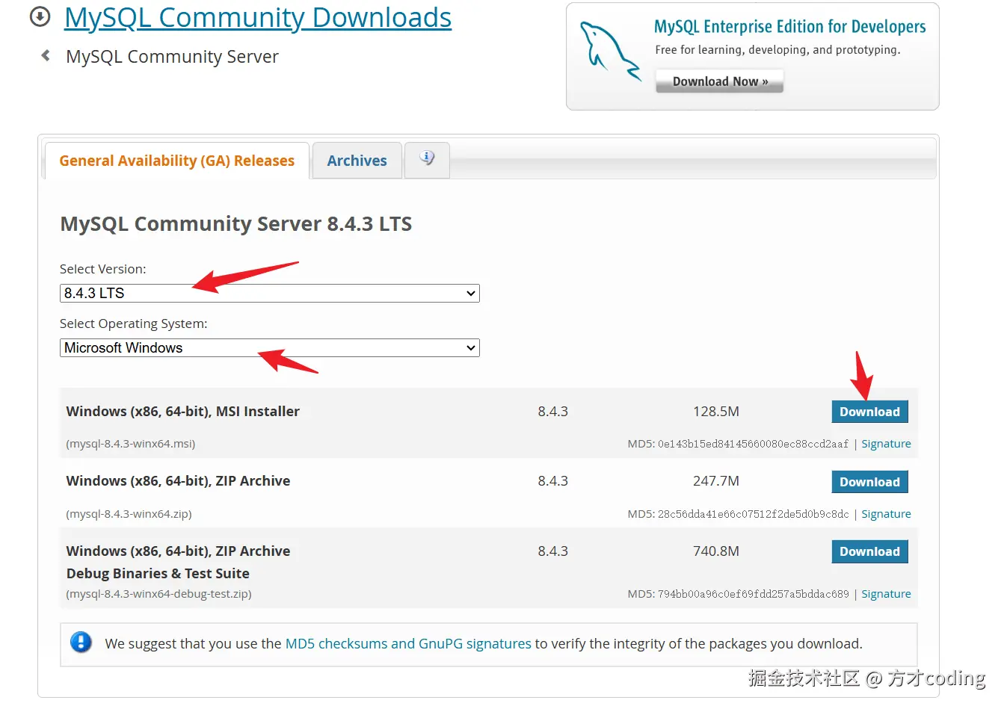Image resolution: width=1004 pixels, height=709 pixels.
Task: Click the Free for learning, developing, and prototyping text
Action: point(777,50)
